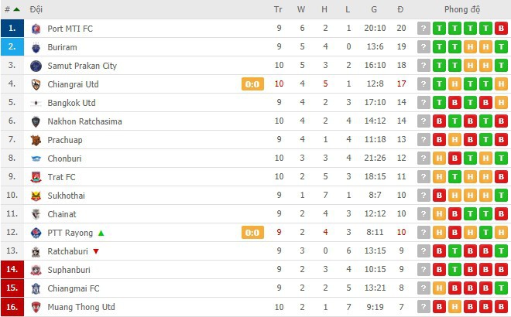The width and height of the screenshot is (511, 317).
Task: Open the Nakhon Ratchasima team link
Action: [x=84, y=121]
